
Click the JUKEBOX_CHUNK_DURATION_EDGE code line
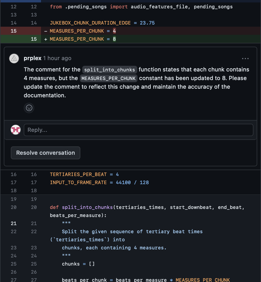click(x=102, y=23)
